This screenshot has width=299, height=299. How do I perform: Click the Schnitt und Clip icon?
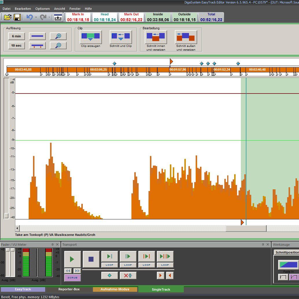coord(121,37)
